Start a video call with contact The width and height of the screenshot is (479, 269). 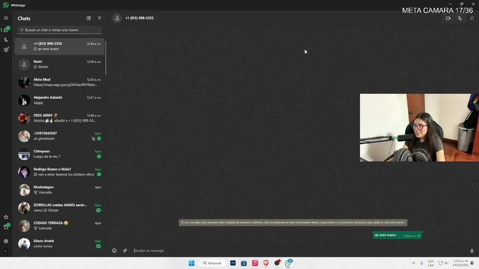(x=448, y=18)
